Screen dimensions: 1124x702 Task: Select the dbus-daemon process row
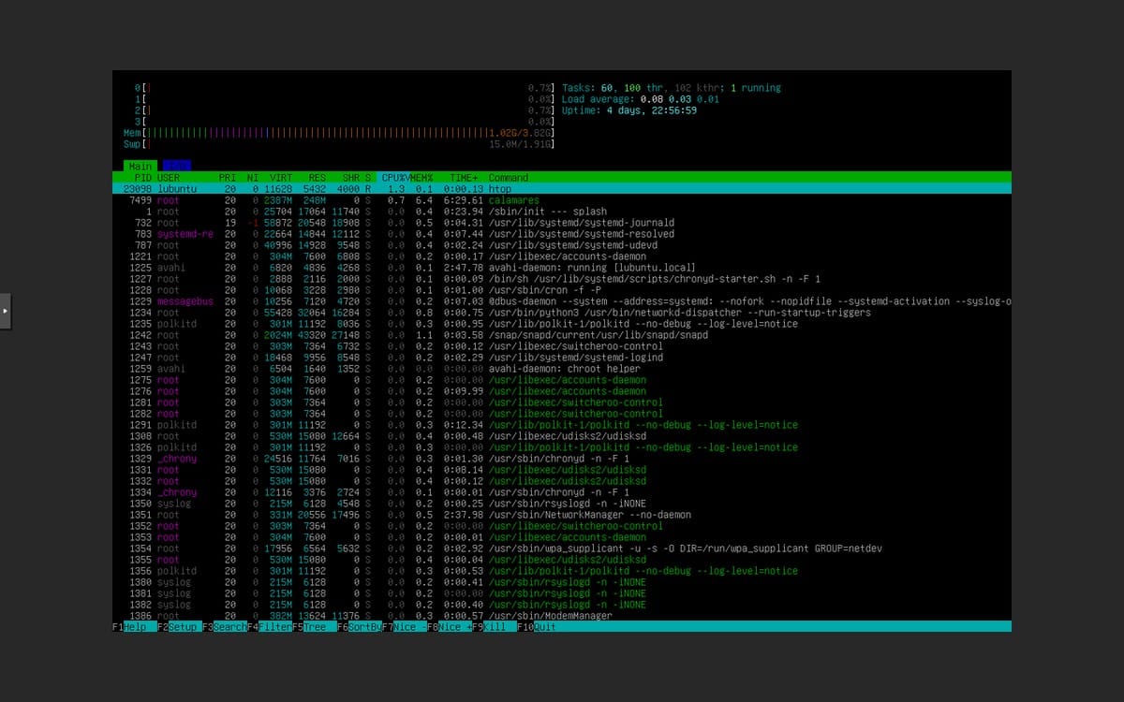point(562,300)
